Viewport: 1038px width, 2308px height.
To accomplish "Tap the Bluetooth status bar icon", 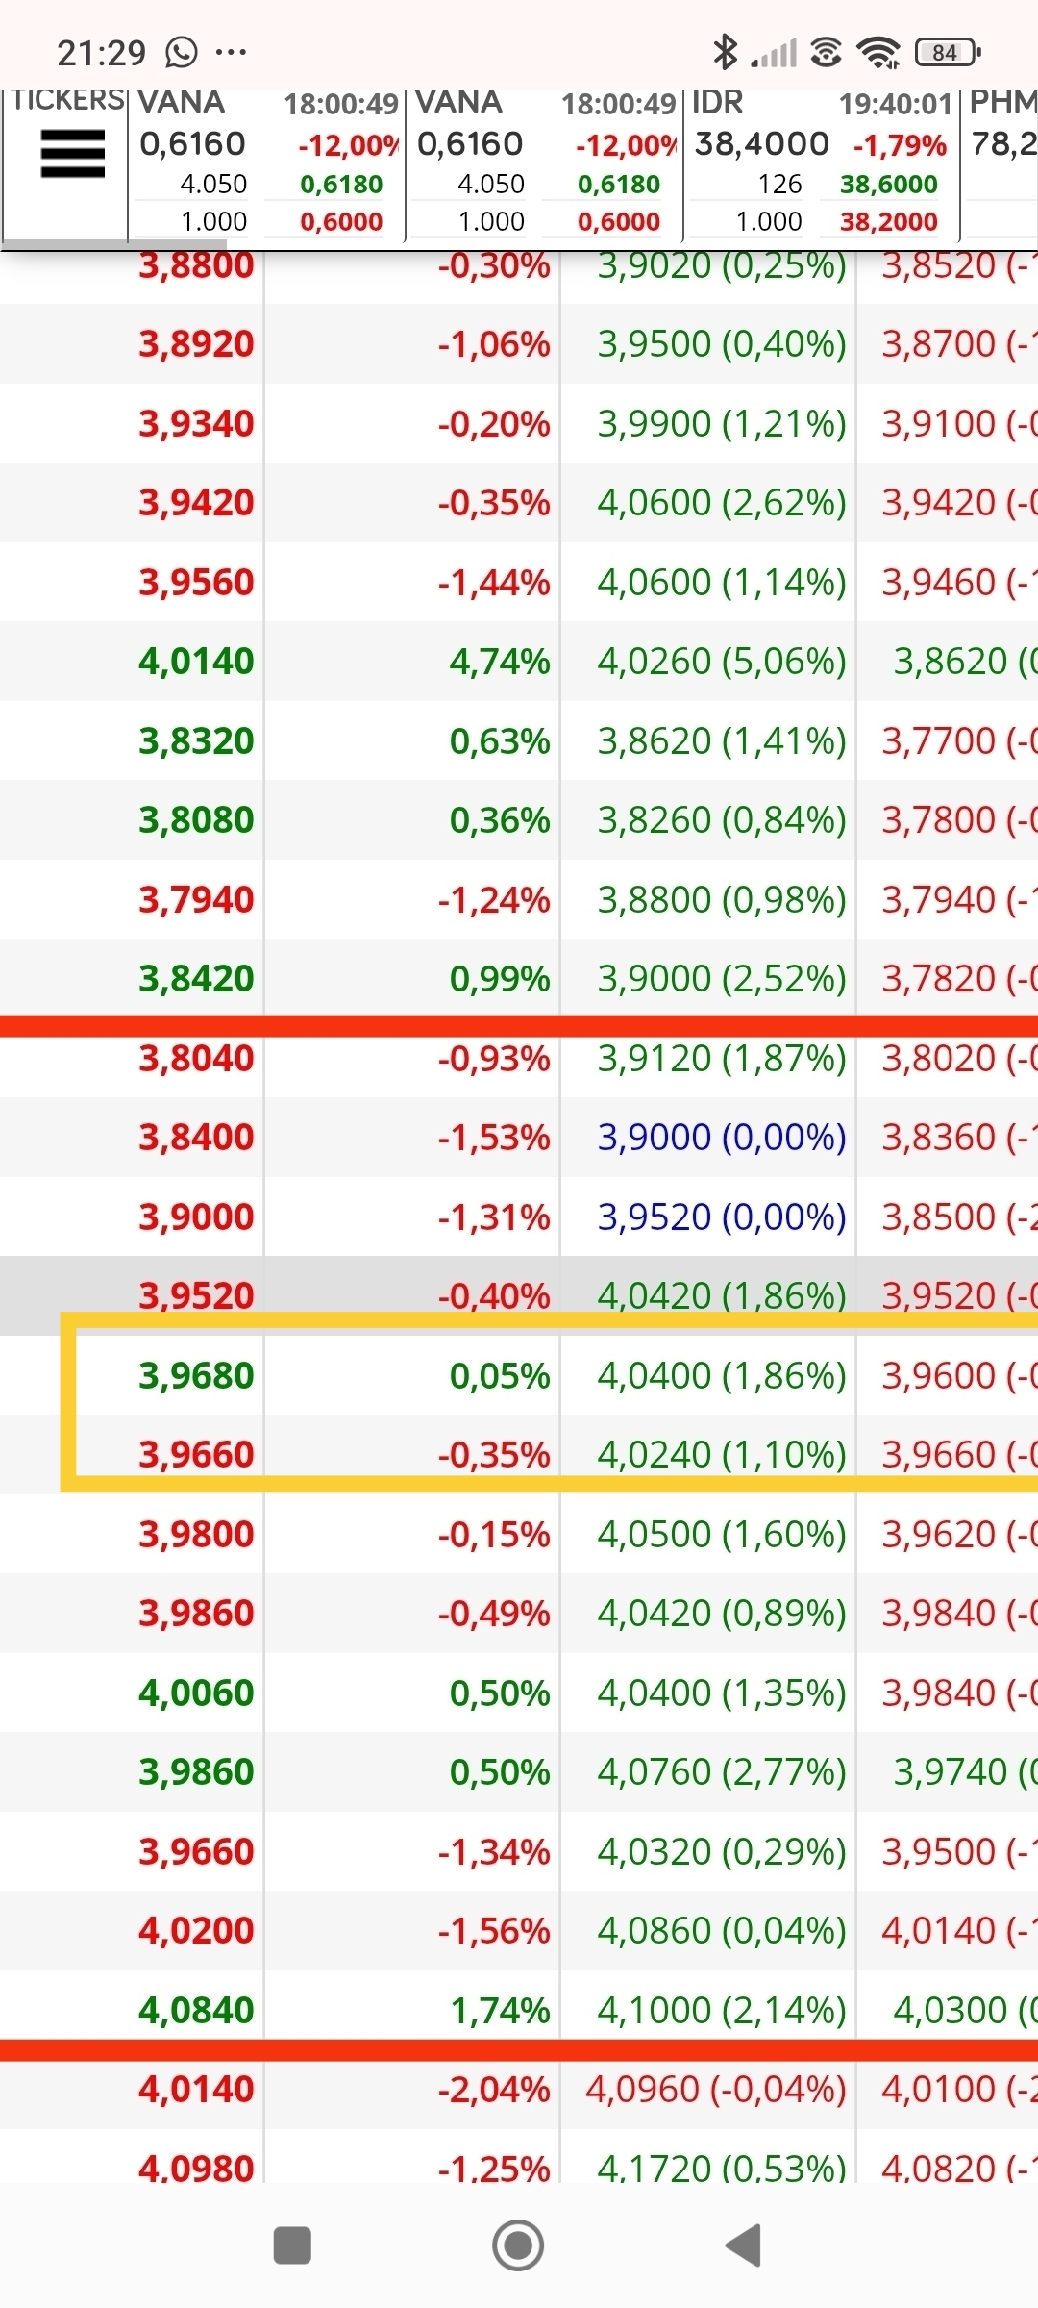I will [x=725, y=52].
